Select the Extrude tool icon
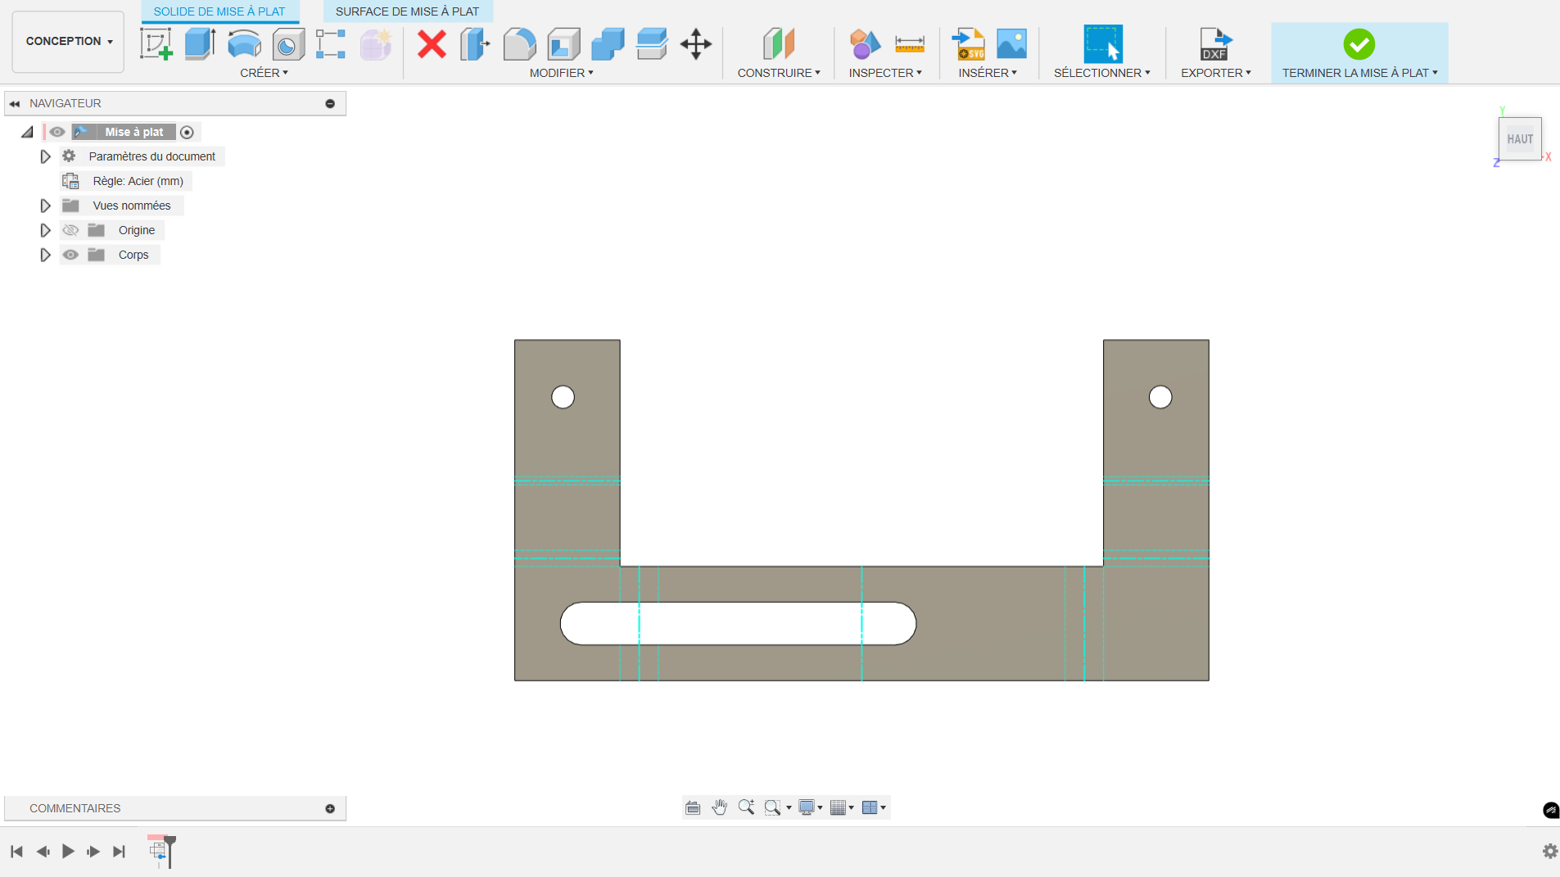 (x=200, y=44)
